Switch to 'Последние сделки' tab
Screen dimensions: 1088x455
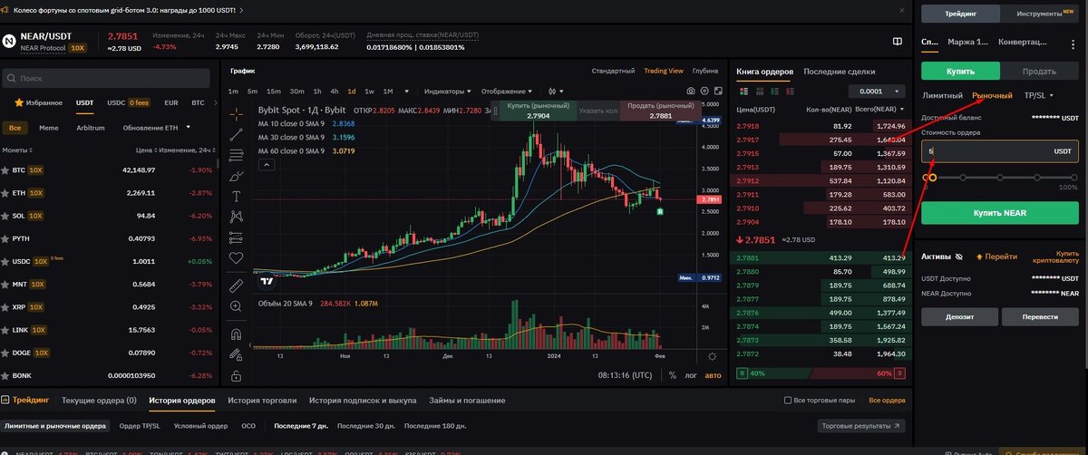(x=839, y=71)
